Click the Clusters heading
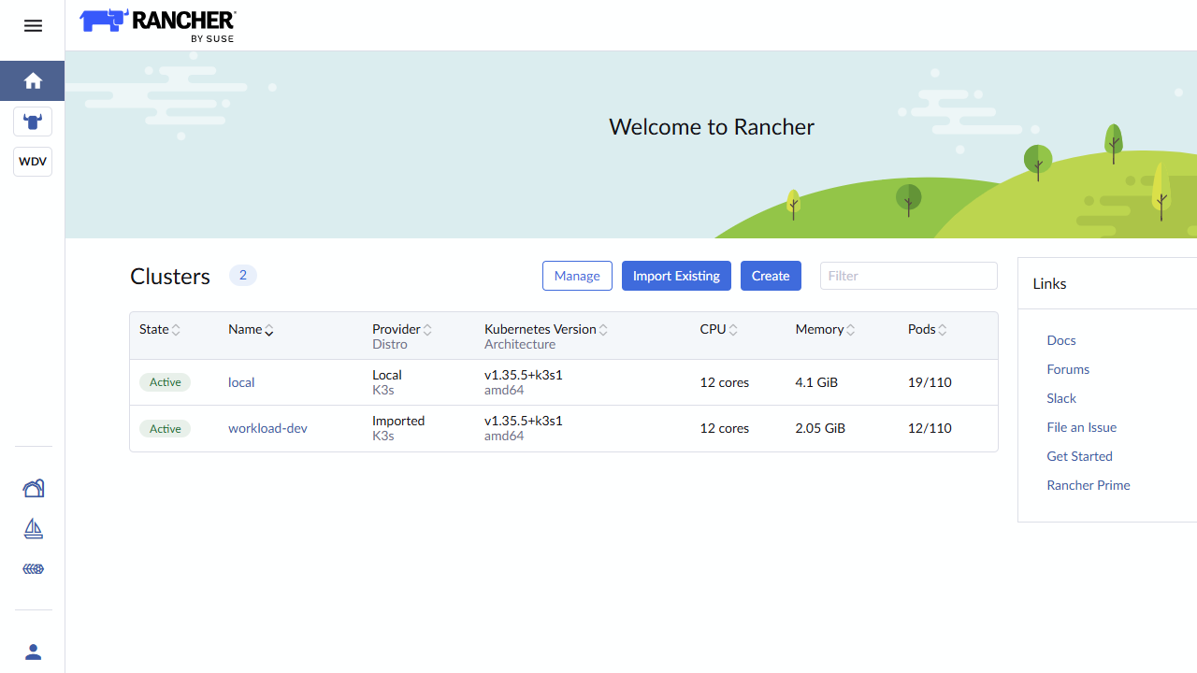The image size is (1197, 673). pyautogui.click(x=170, y=277)
